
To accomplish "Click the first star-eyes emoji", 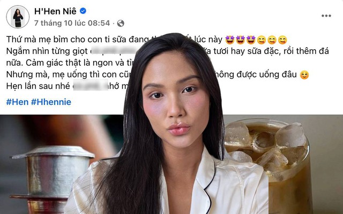I will [x=230, y=40].
